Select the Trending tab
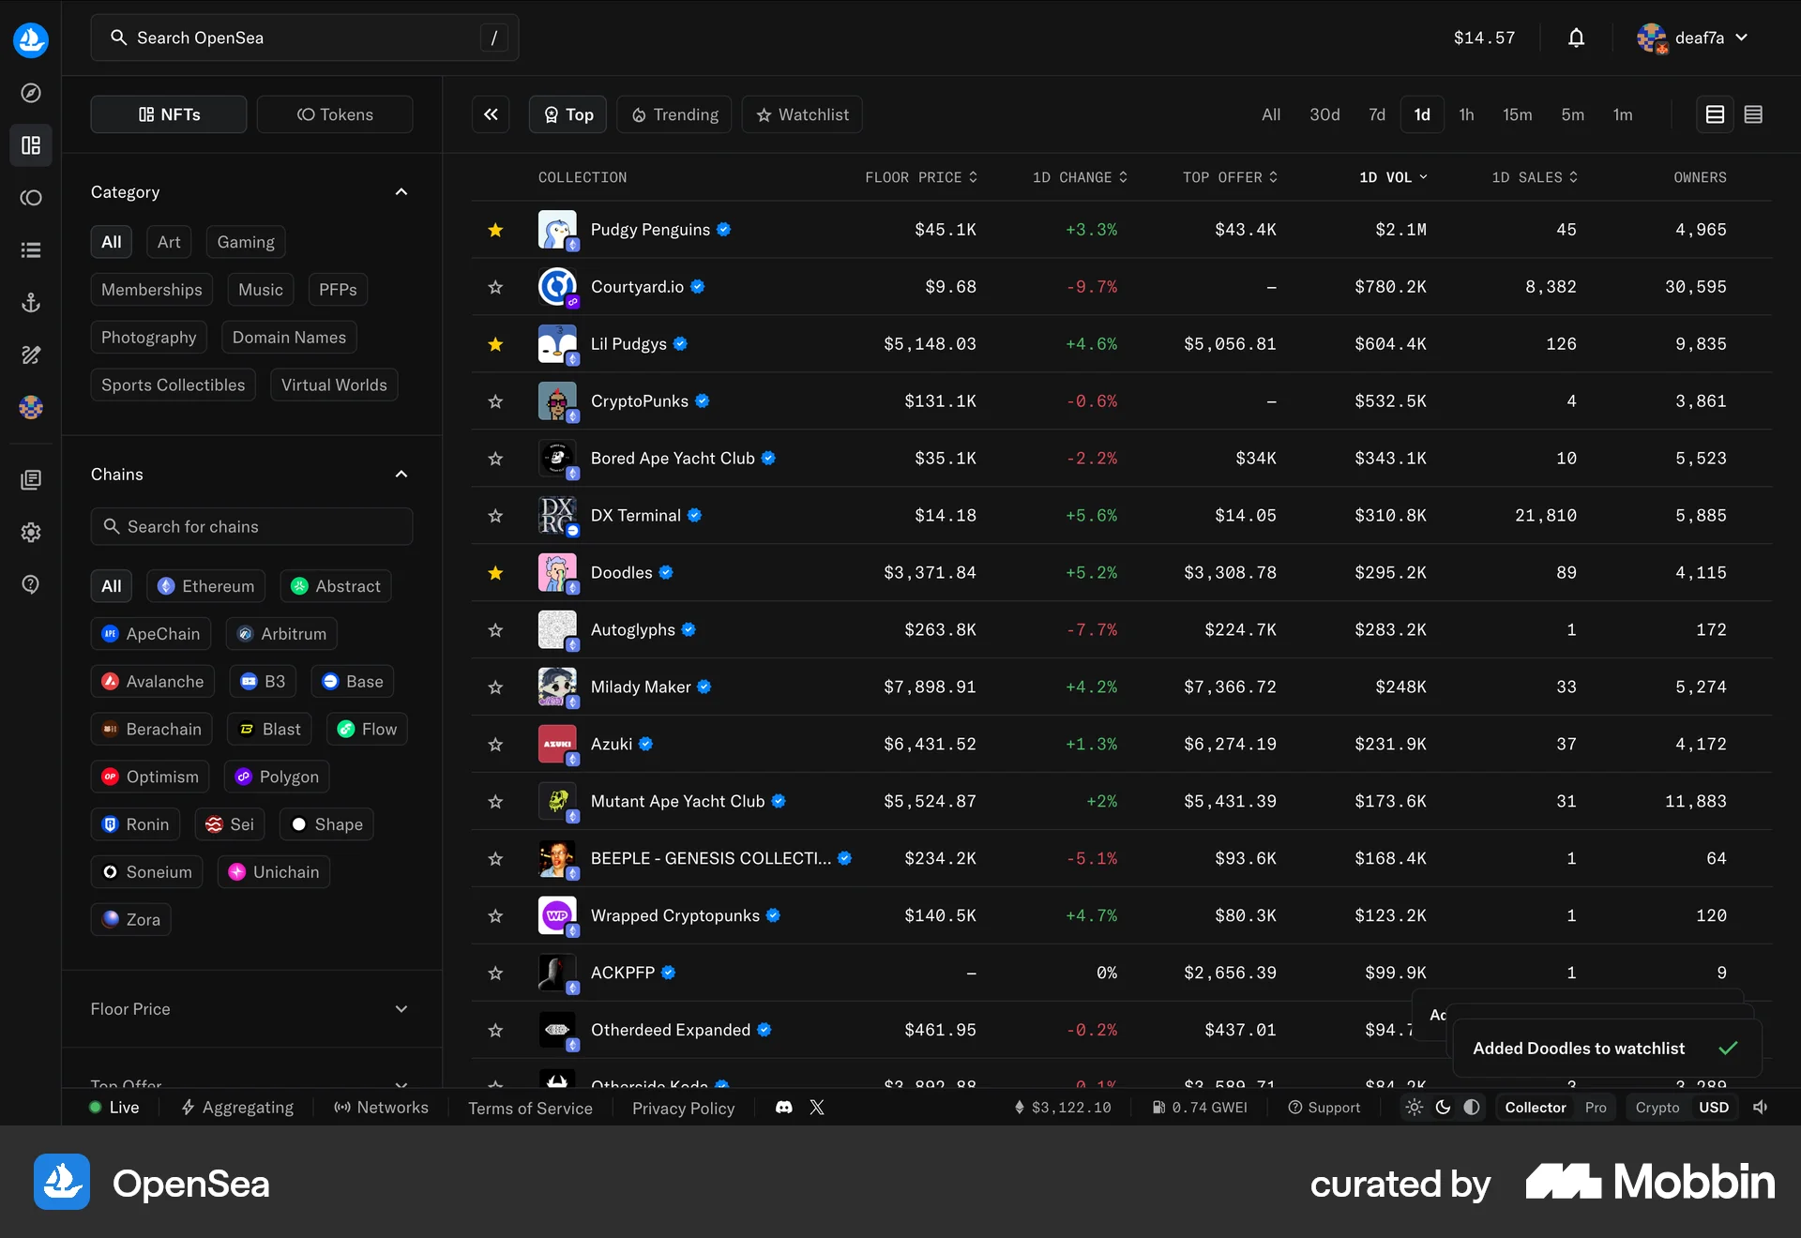The height and width of the screenshot is (1238, 1801). (x=673, y=113)
